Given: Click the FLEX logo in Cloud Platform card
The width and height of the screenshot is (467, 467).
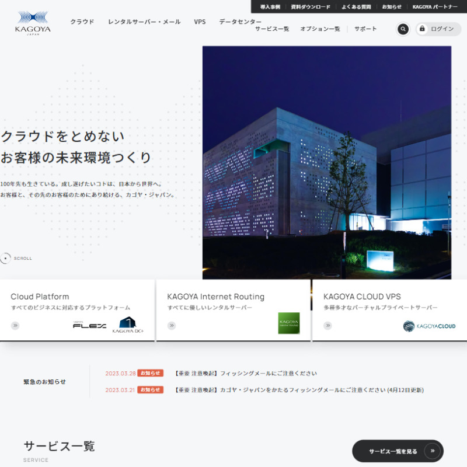Looking at the screenshot, I should tap(89, 326).
